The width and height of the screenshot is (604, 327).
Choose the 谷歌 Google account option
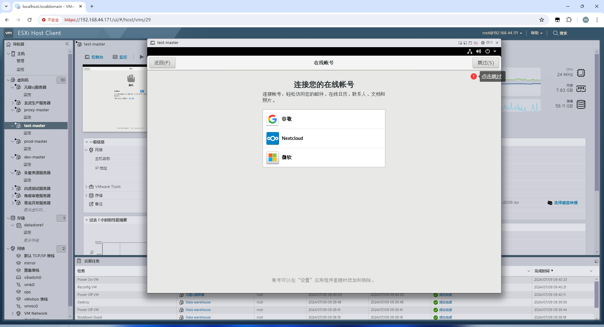[324, 119]
